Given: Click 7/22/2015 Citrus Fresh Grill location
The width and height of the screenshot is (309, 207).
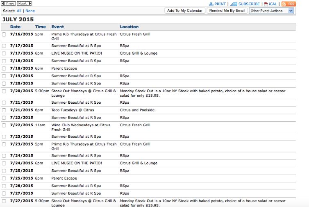Looking at the screenshot, I should click(135, 125).
